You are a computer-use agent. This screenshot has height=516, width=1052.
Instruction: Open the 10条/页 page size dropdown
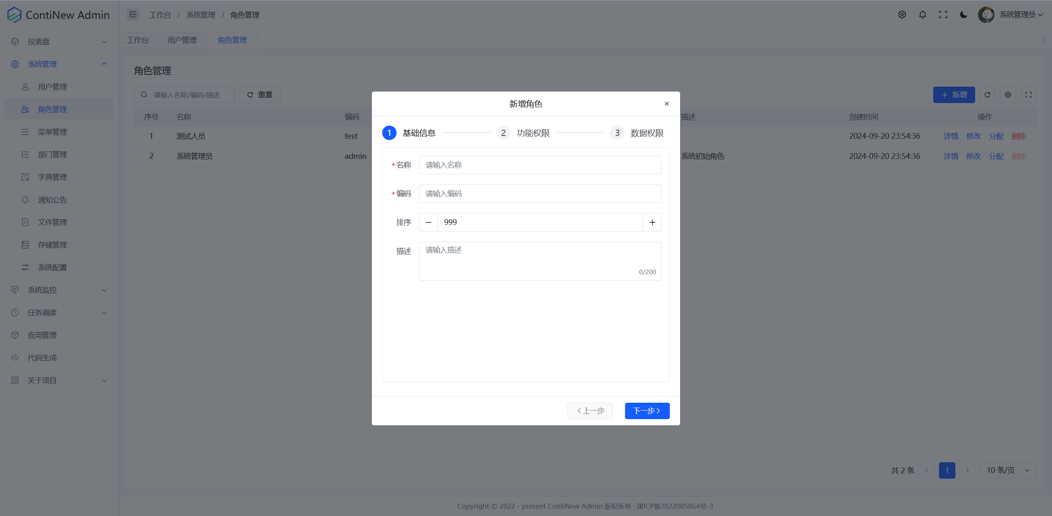click(x=1008, y=470)
